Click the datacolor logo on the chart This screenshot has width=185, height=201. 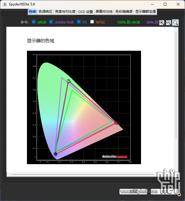pyautogui.click(x=115, y=156)
